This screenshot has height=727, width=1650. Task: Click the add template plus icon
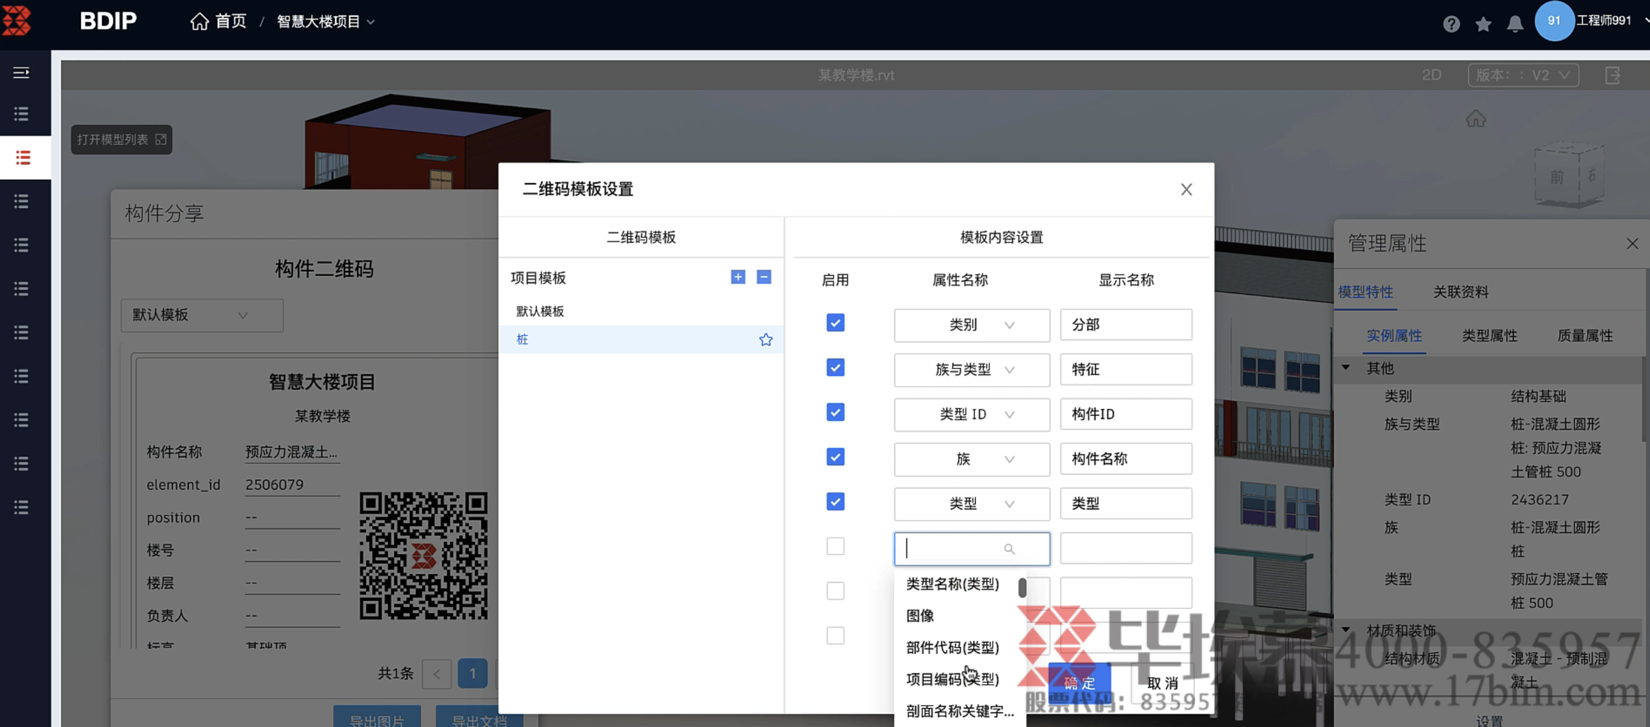click(x=738, y=277)
